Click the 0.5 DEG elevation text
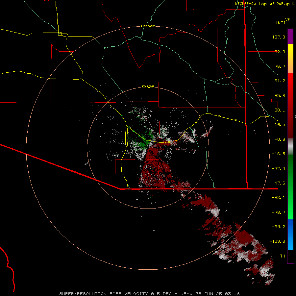The width and height of the screenshot is (296, 296). pos(161,294)
